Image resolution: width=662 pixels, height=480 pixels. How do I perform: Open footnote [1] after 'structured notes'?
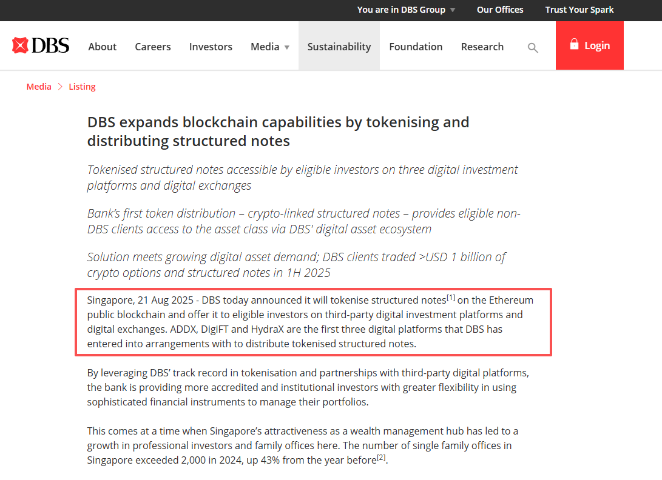(451, 298)
